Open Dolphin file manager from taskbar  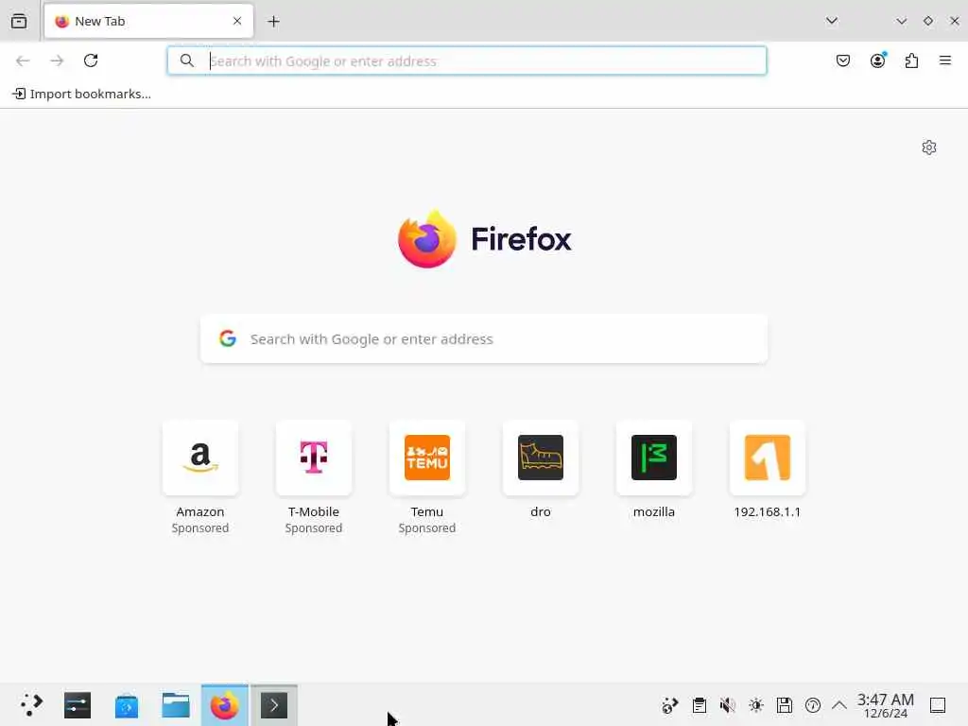[176, 705]
